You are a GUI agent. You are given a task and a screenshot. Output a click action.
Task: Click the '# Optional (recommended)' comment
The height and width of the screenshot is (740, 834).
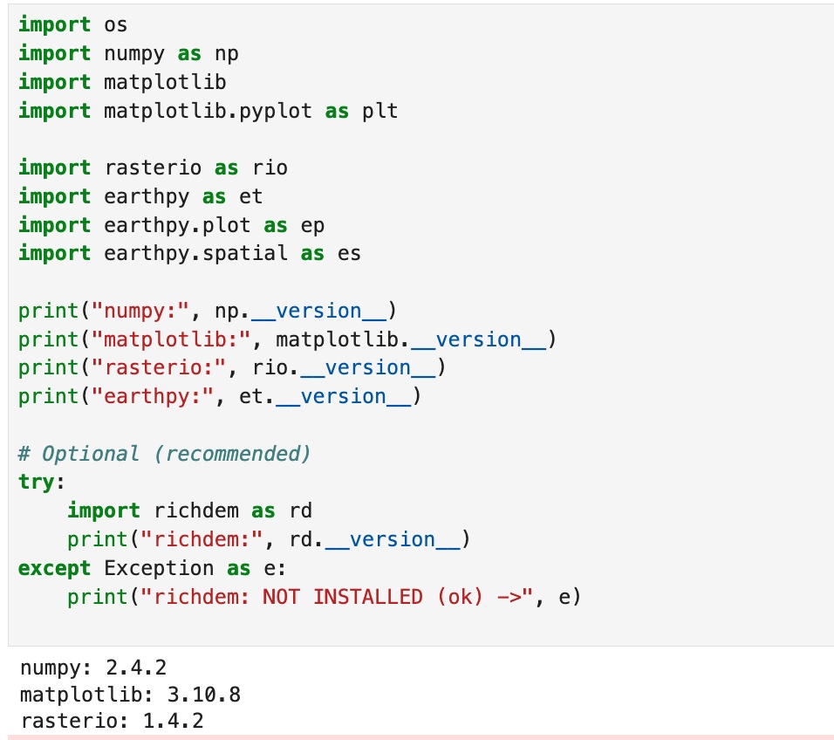(165, 454)
